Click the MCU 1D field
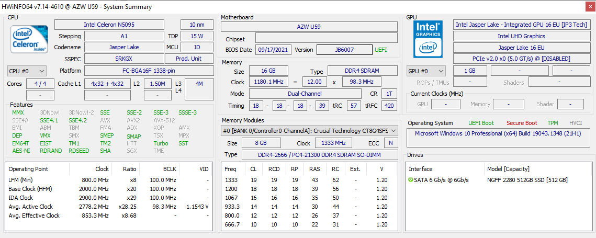 point(197,48)
